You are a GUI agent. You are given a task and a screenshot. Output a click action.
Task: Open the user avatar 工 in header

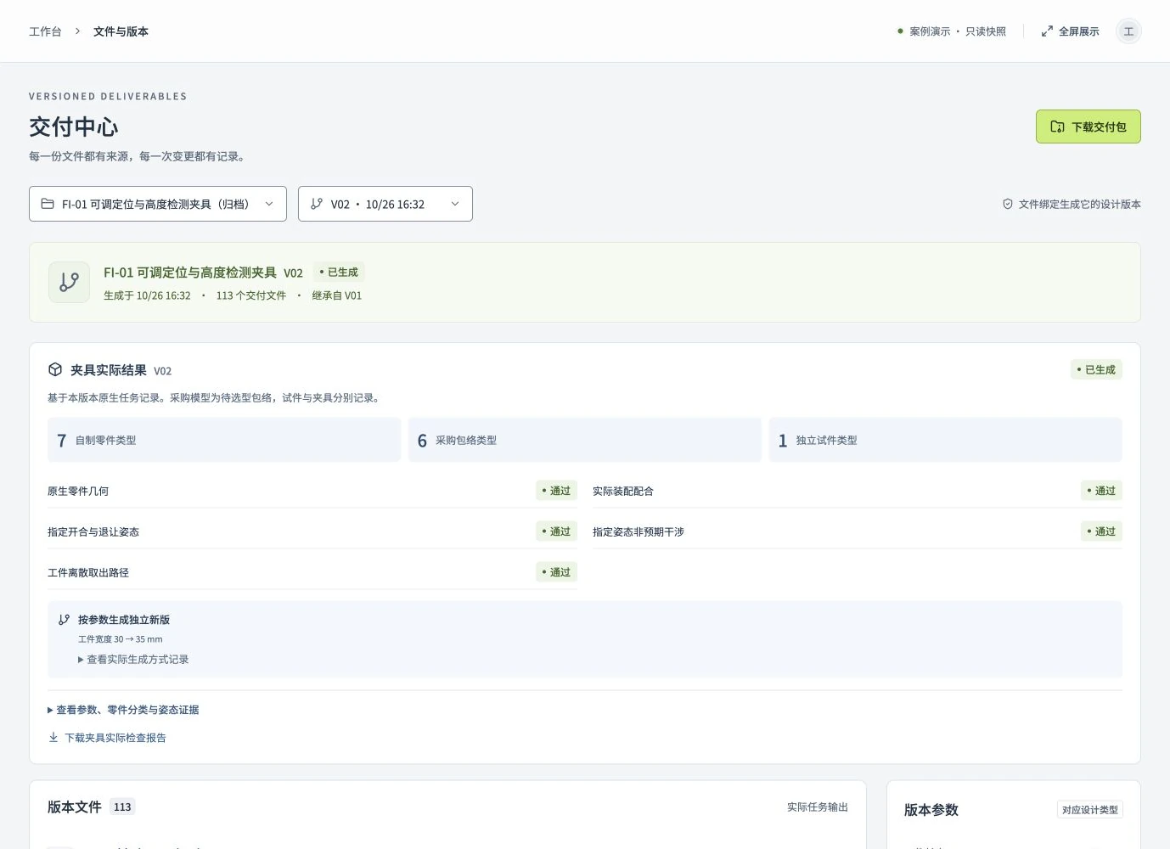point(1128,31)
